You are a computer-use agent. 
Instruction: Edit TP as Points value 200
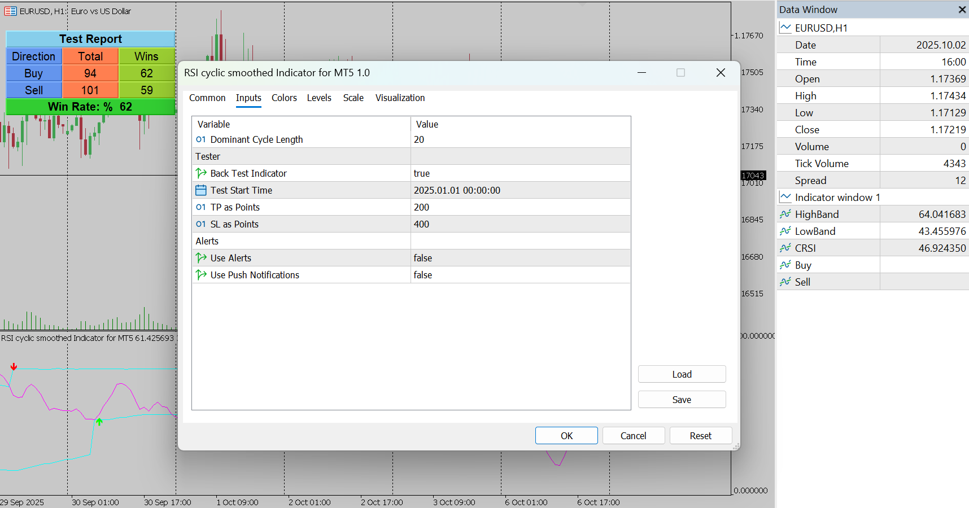[x=520, y=207]
